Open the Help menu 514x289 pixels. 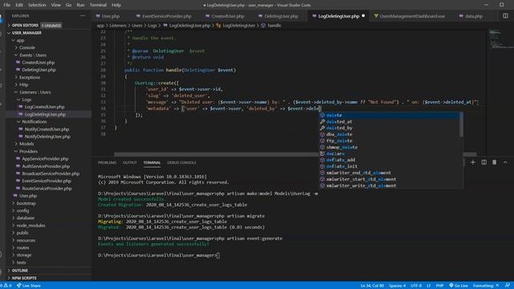point(116,5)
